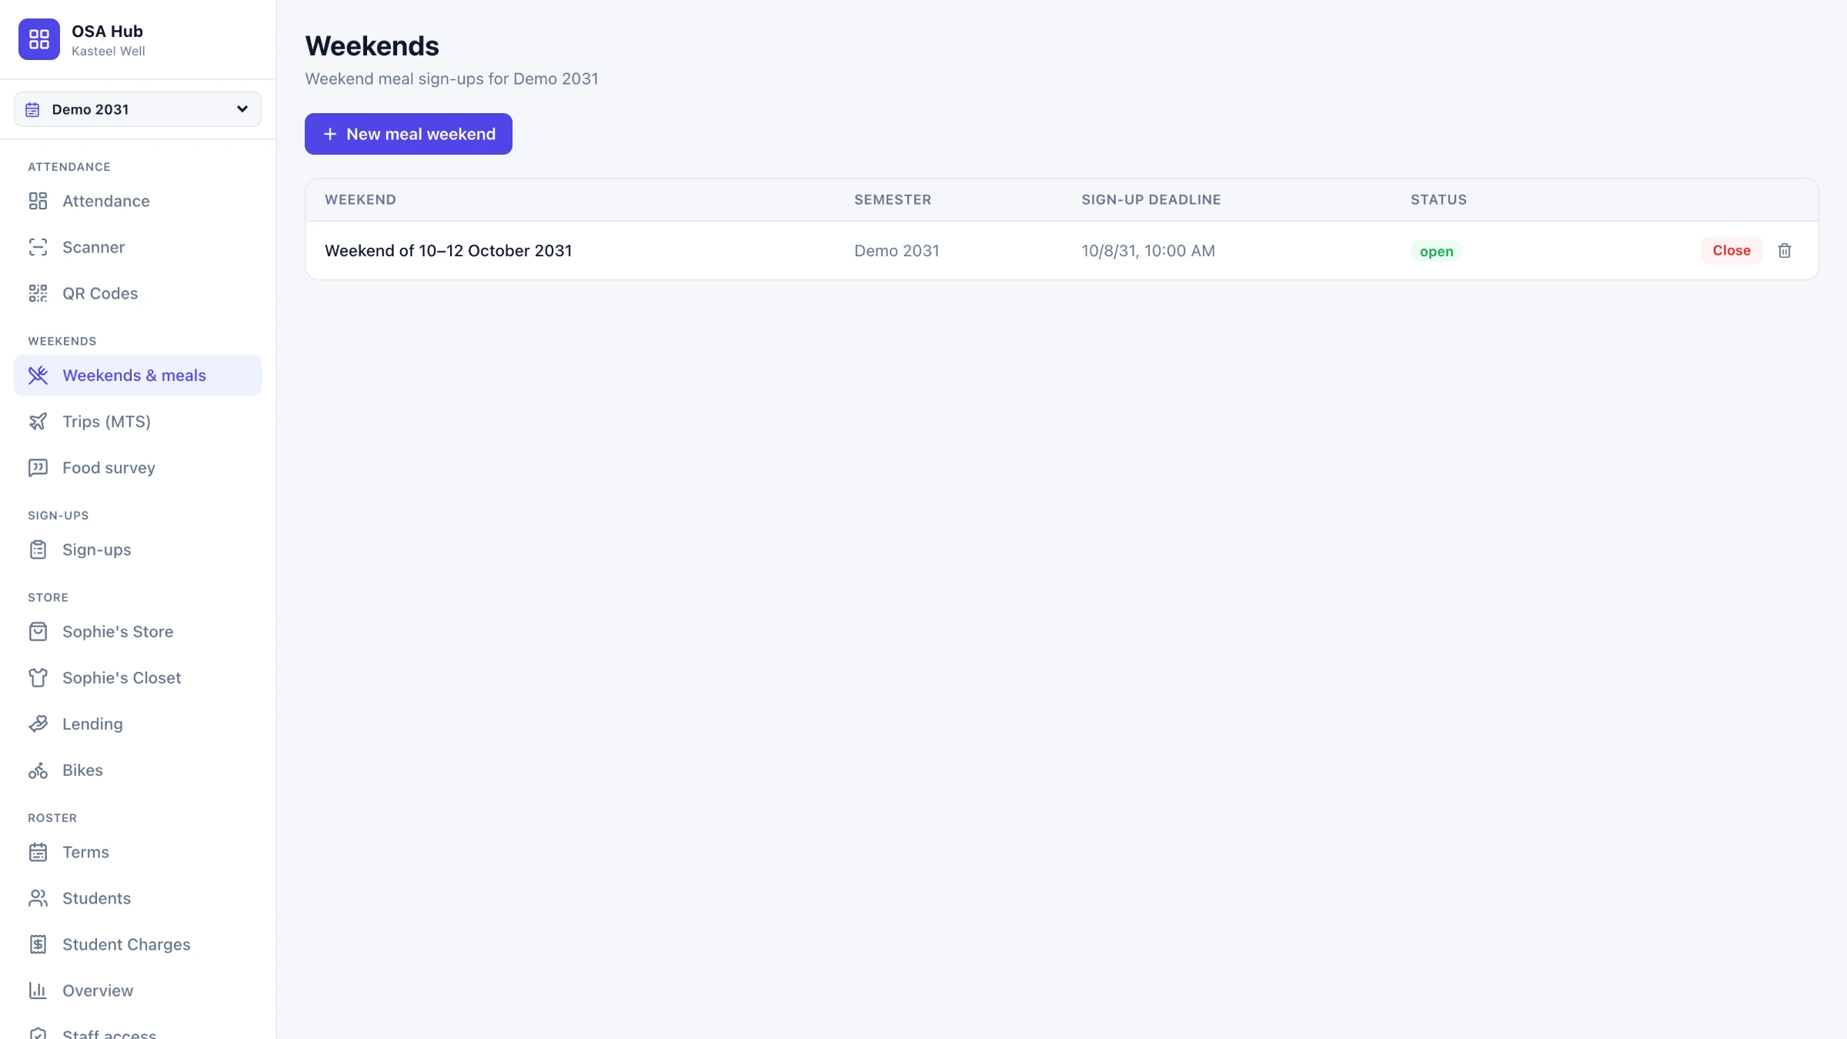Screen dimensions: 1847x1039
Task: Delete weekend using the trash icon
Action: (x=1785, y=251)
